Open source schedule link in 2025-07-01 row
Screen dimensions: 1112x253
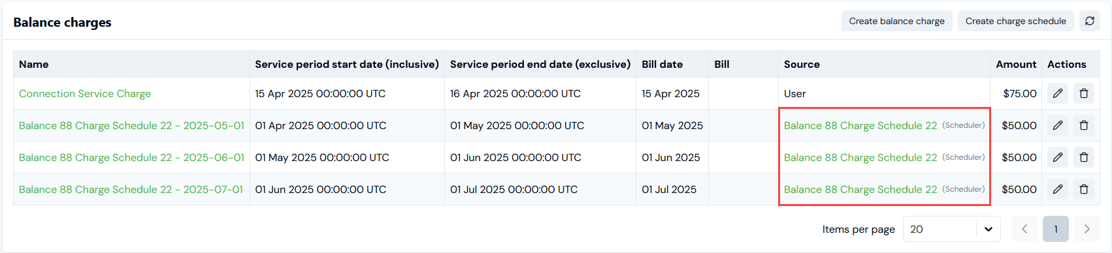coord(860,189)
